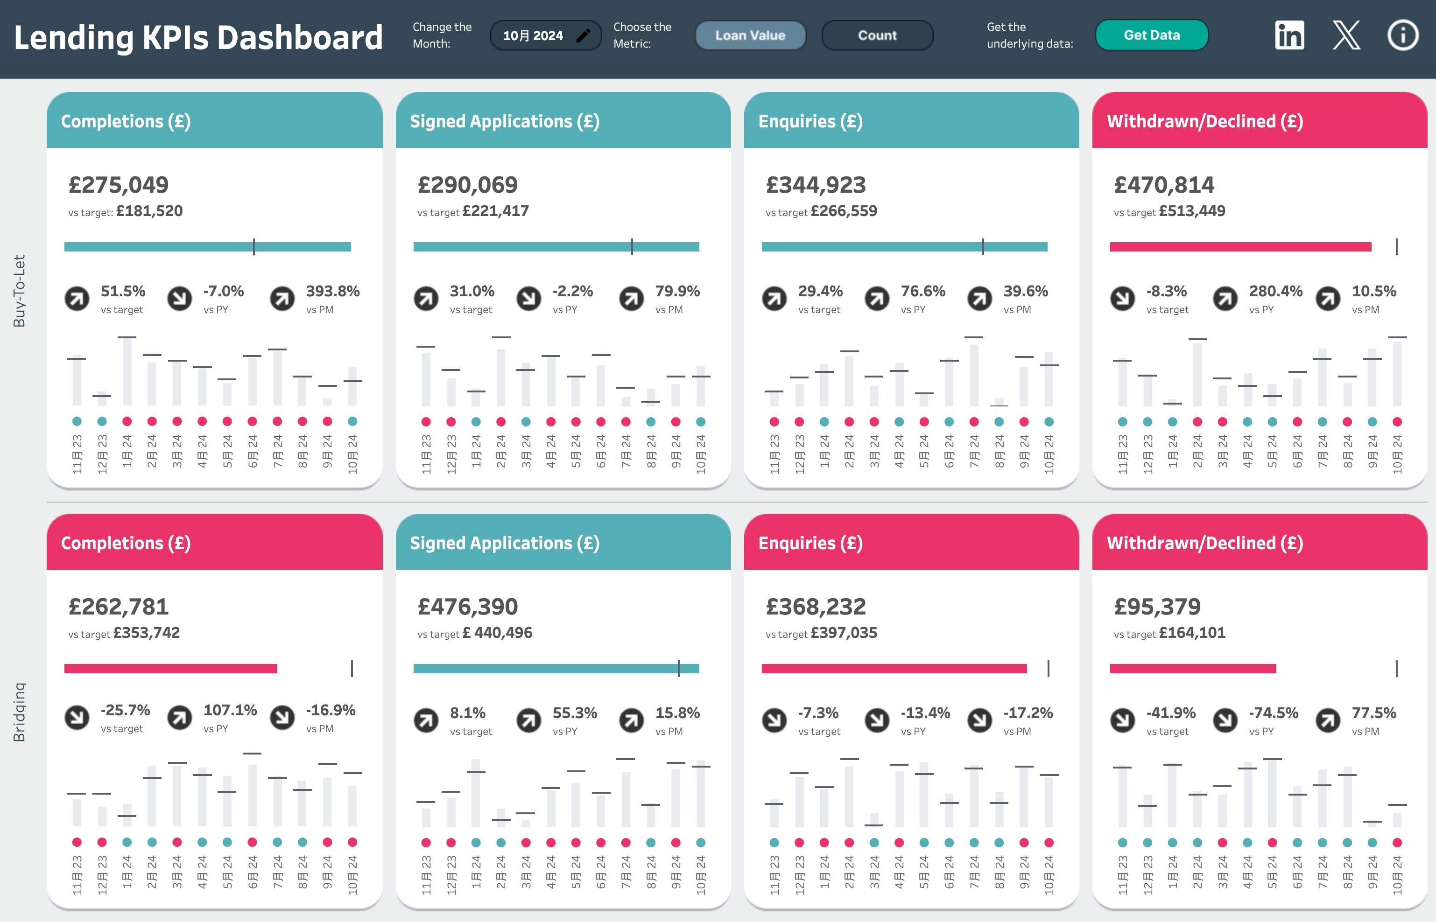This screenshot has width=1436, height=922.
Task: Switch the metric to Loan Value
Action: [x=750, y=36]
